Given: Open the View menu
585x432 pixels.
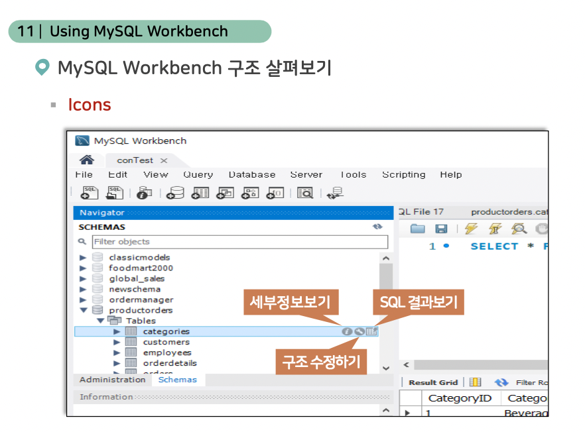Looking at the screenshot, I should coord(156,174).
